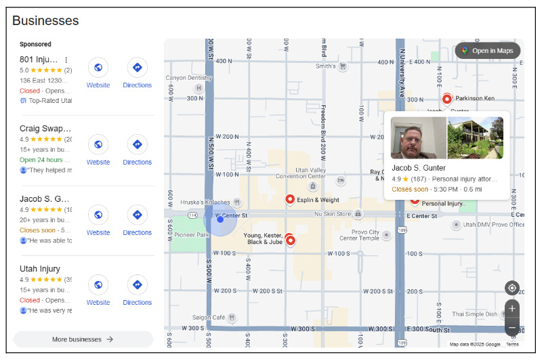Image resolution: width=544 pixels, height=359 pixels.
Task: Click Utah Valley Convention Center marker icon
Action: 312,186
